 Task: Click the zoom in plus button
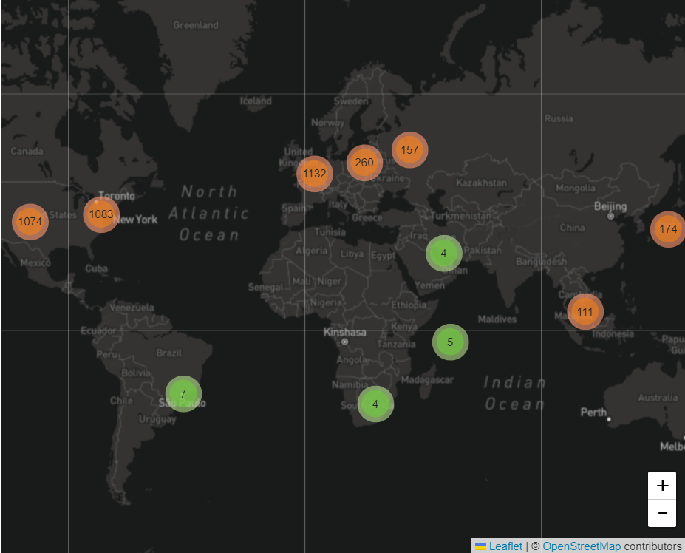(x=661, y=486)
